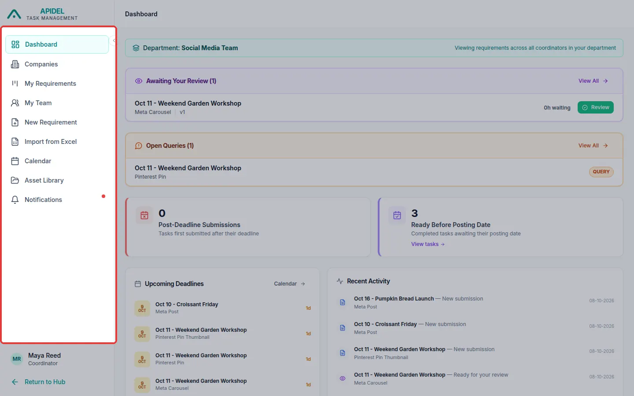Image resolution: width=634 pixels, height=396 pixels.
Task: Click the Import from Excel icon
Action: pos(15,142)
